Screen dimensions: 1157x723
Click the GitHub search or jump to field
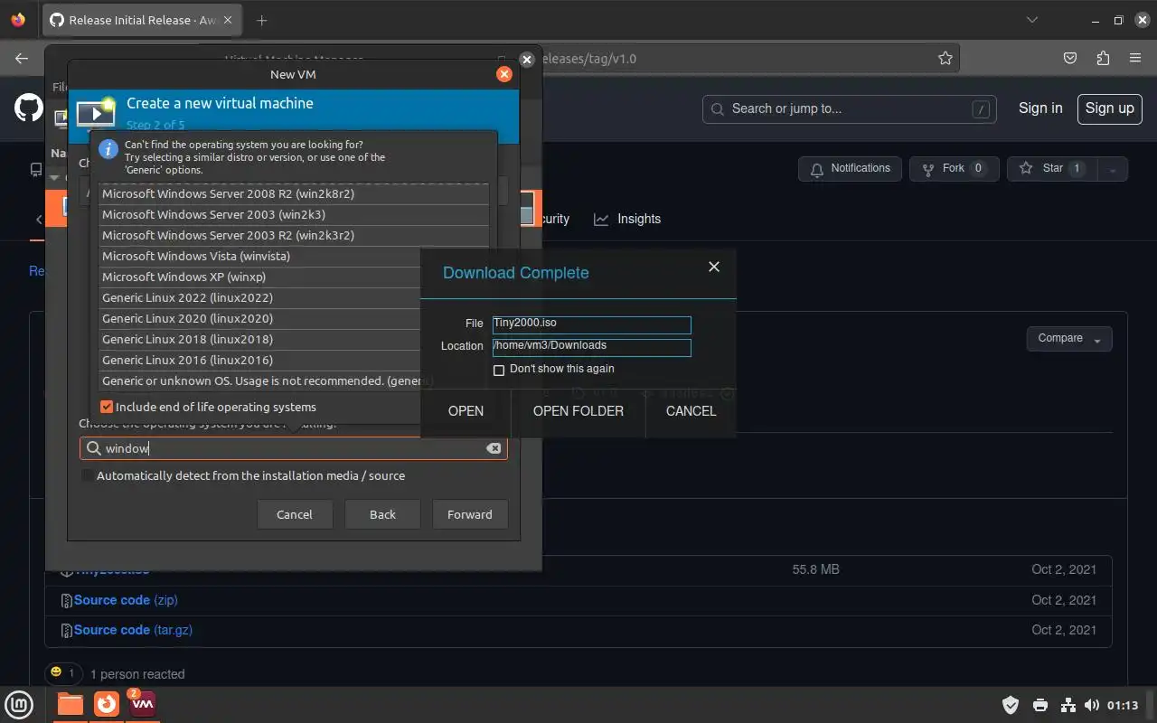[x=850, y=108]
